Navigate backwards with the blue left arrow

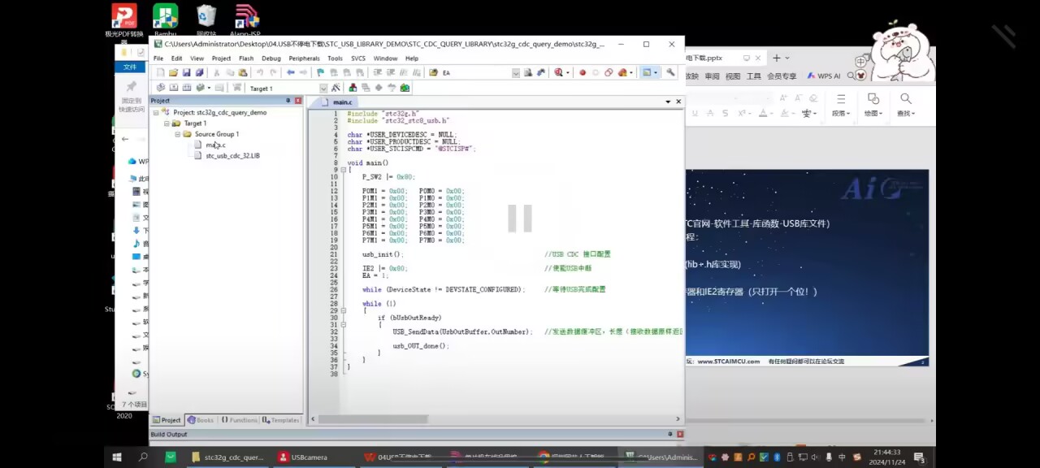290,72
